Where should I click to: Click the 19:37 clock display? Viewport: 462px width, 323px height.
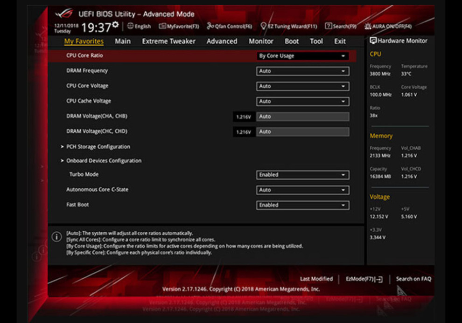pyautogui.click(x=96, y=27)
